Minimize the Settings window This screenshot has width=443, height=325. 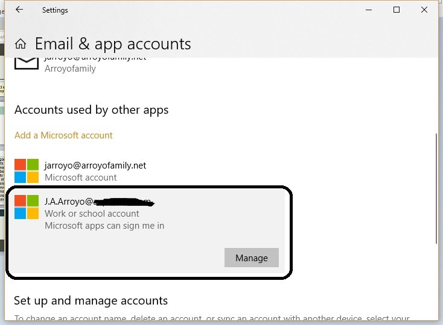pos(369,10)
